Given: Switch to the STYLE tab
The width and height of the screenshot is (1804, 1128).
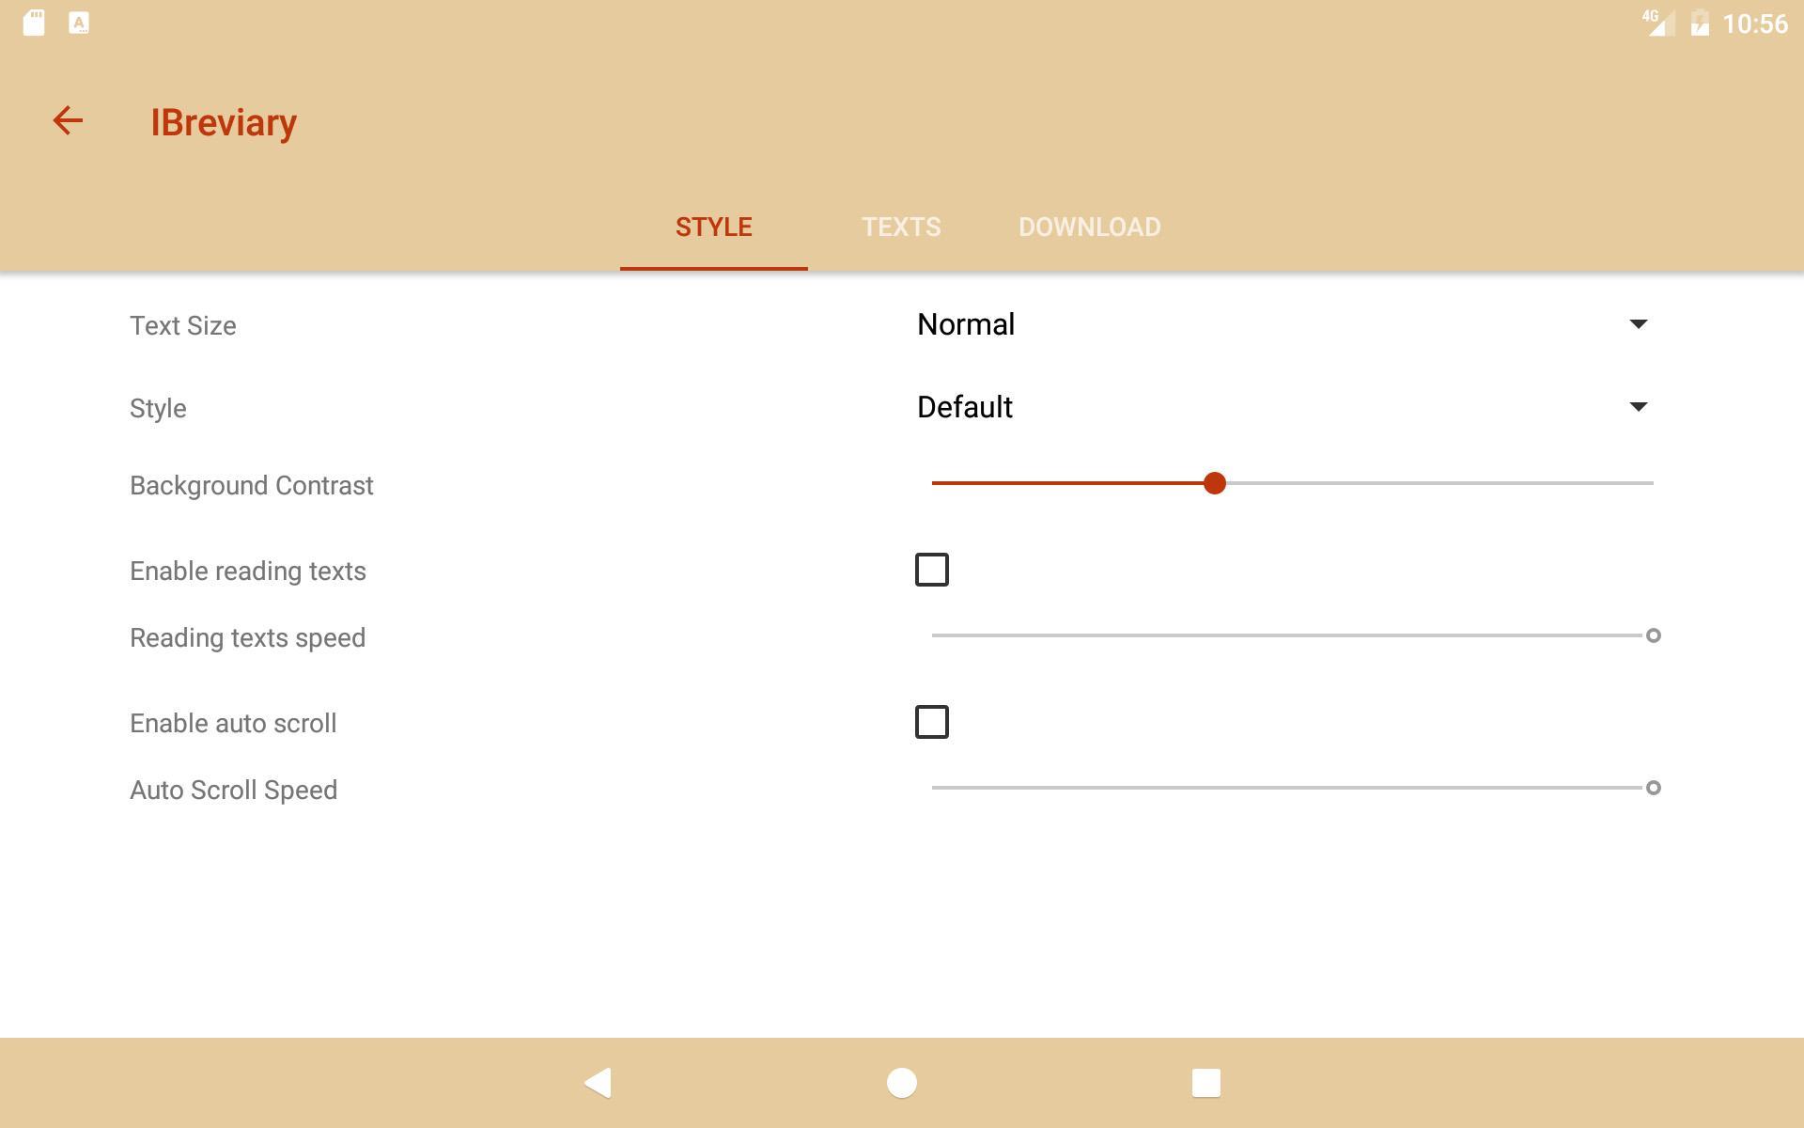Looking at the screenshot, I should [714, 227].
